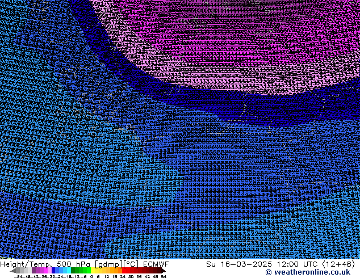Click the '24' label under the color scale
Screen dimensions: 360x278
[x=123, y=276]
